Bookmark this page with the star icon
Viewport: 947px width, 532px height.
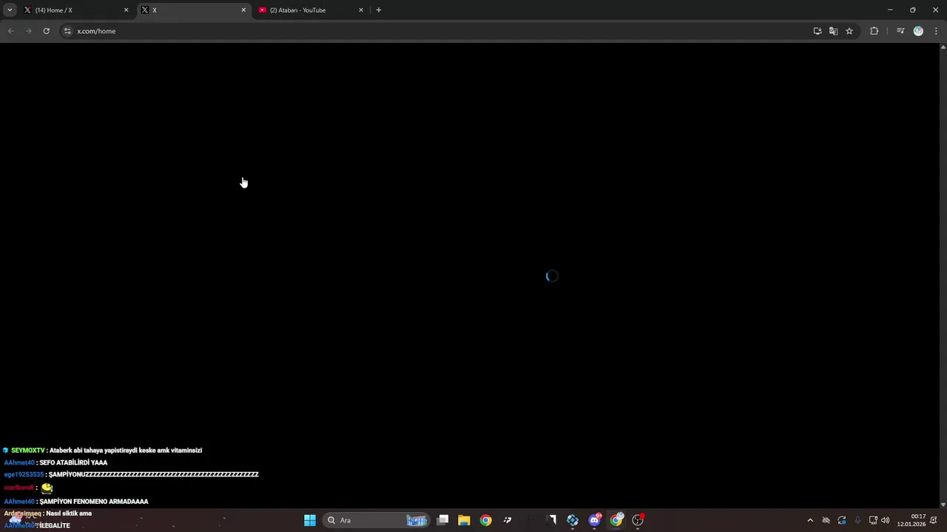click(849, 31)
